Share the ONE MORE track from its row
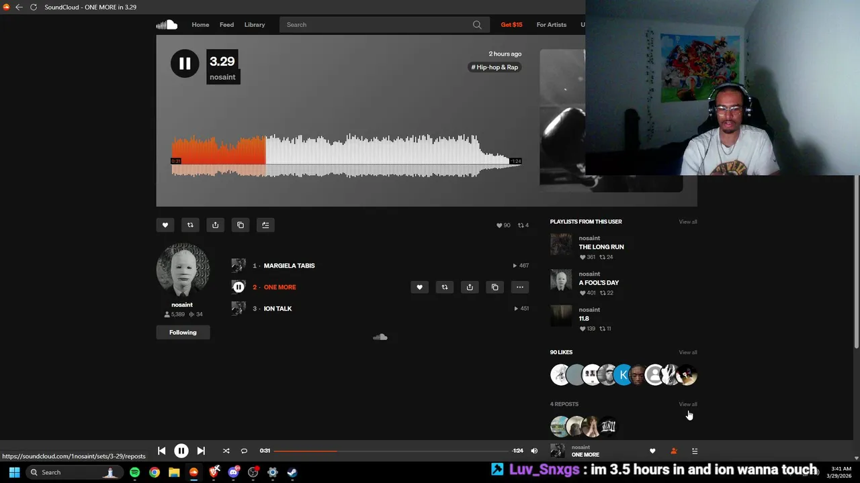 tap(470, 287)
